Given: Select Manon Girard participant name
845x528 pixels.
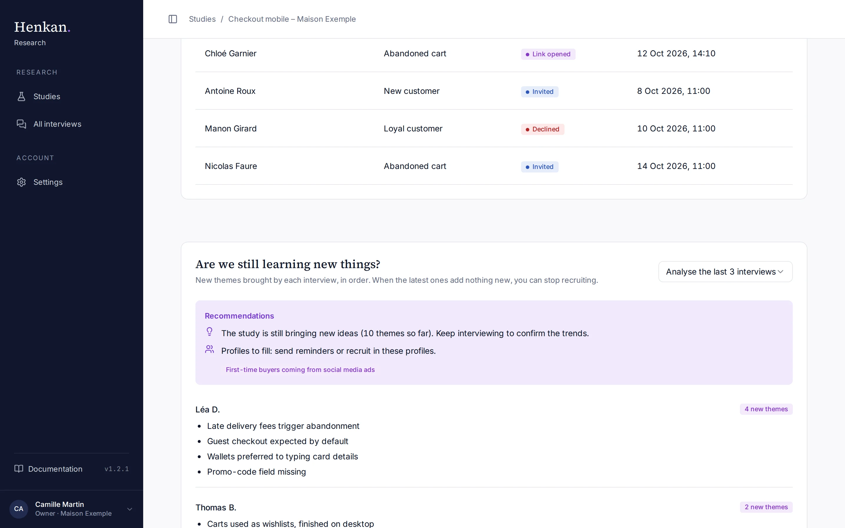Looking at the screenshot, I should (231, 128).
